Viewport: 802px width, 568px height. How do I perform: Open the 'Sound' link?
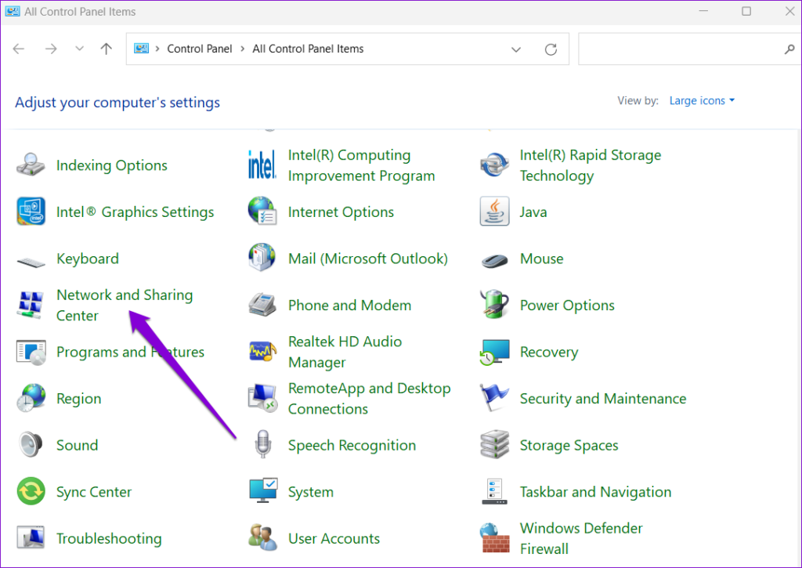78,445
